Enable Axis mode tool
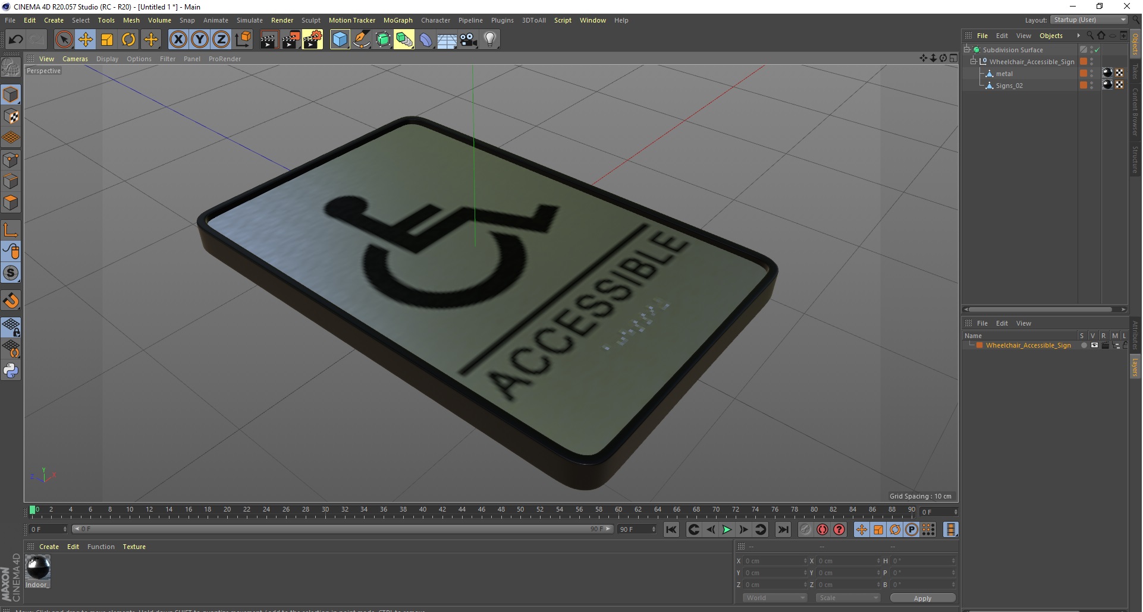The width and height of the screenshot is (1143, 612). pos(11,230)
